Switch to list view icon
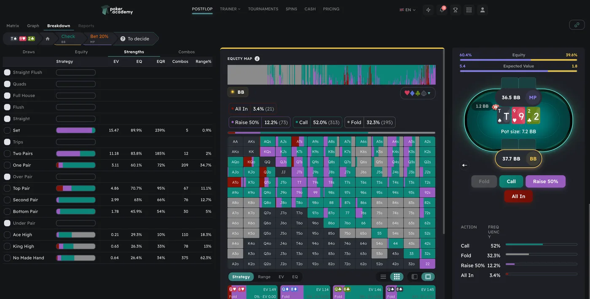Viewport: 590px width, 299px height. (x=383, y=277)
